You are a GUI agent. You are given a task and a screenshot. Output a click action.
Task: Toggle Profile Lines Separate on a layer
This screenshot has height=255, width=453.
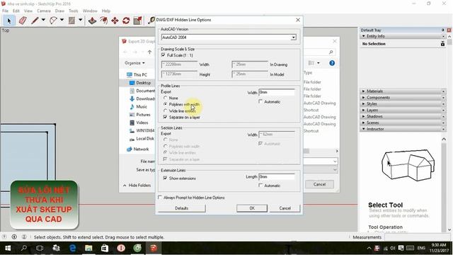165,117
